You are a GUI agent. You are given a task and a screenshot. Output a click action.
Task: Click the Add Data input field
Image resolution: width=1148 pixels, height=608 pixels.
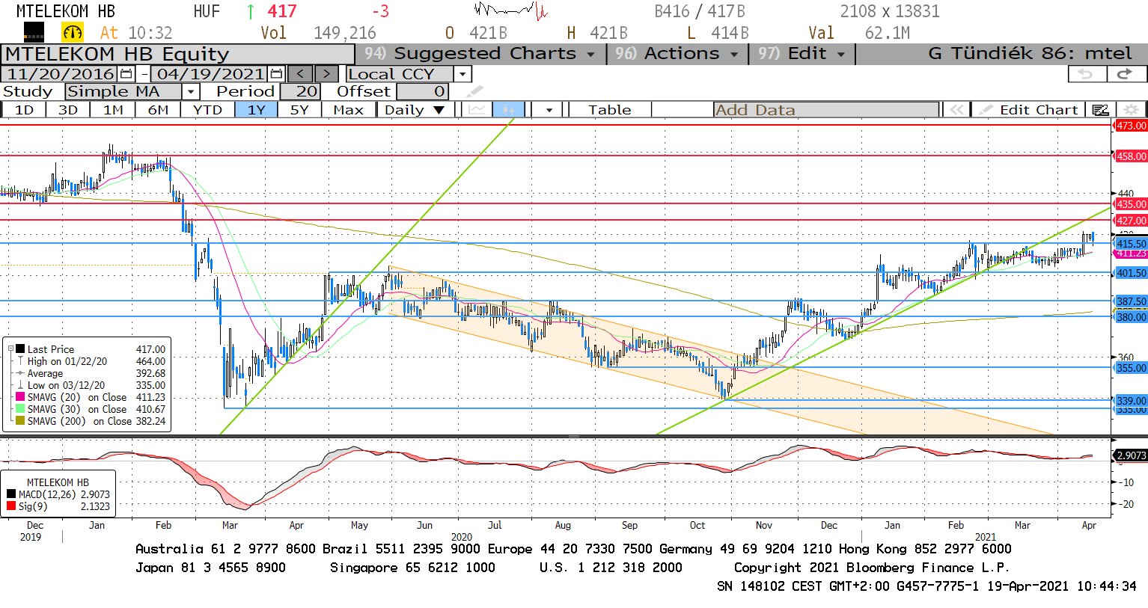pos(826,110)
